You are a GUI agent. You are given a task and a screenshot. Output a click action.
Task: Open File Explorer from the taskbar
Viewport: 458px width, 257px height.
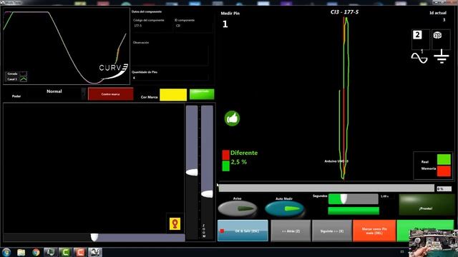coord(21,252)
